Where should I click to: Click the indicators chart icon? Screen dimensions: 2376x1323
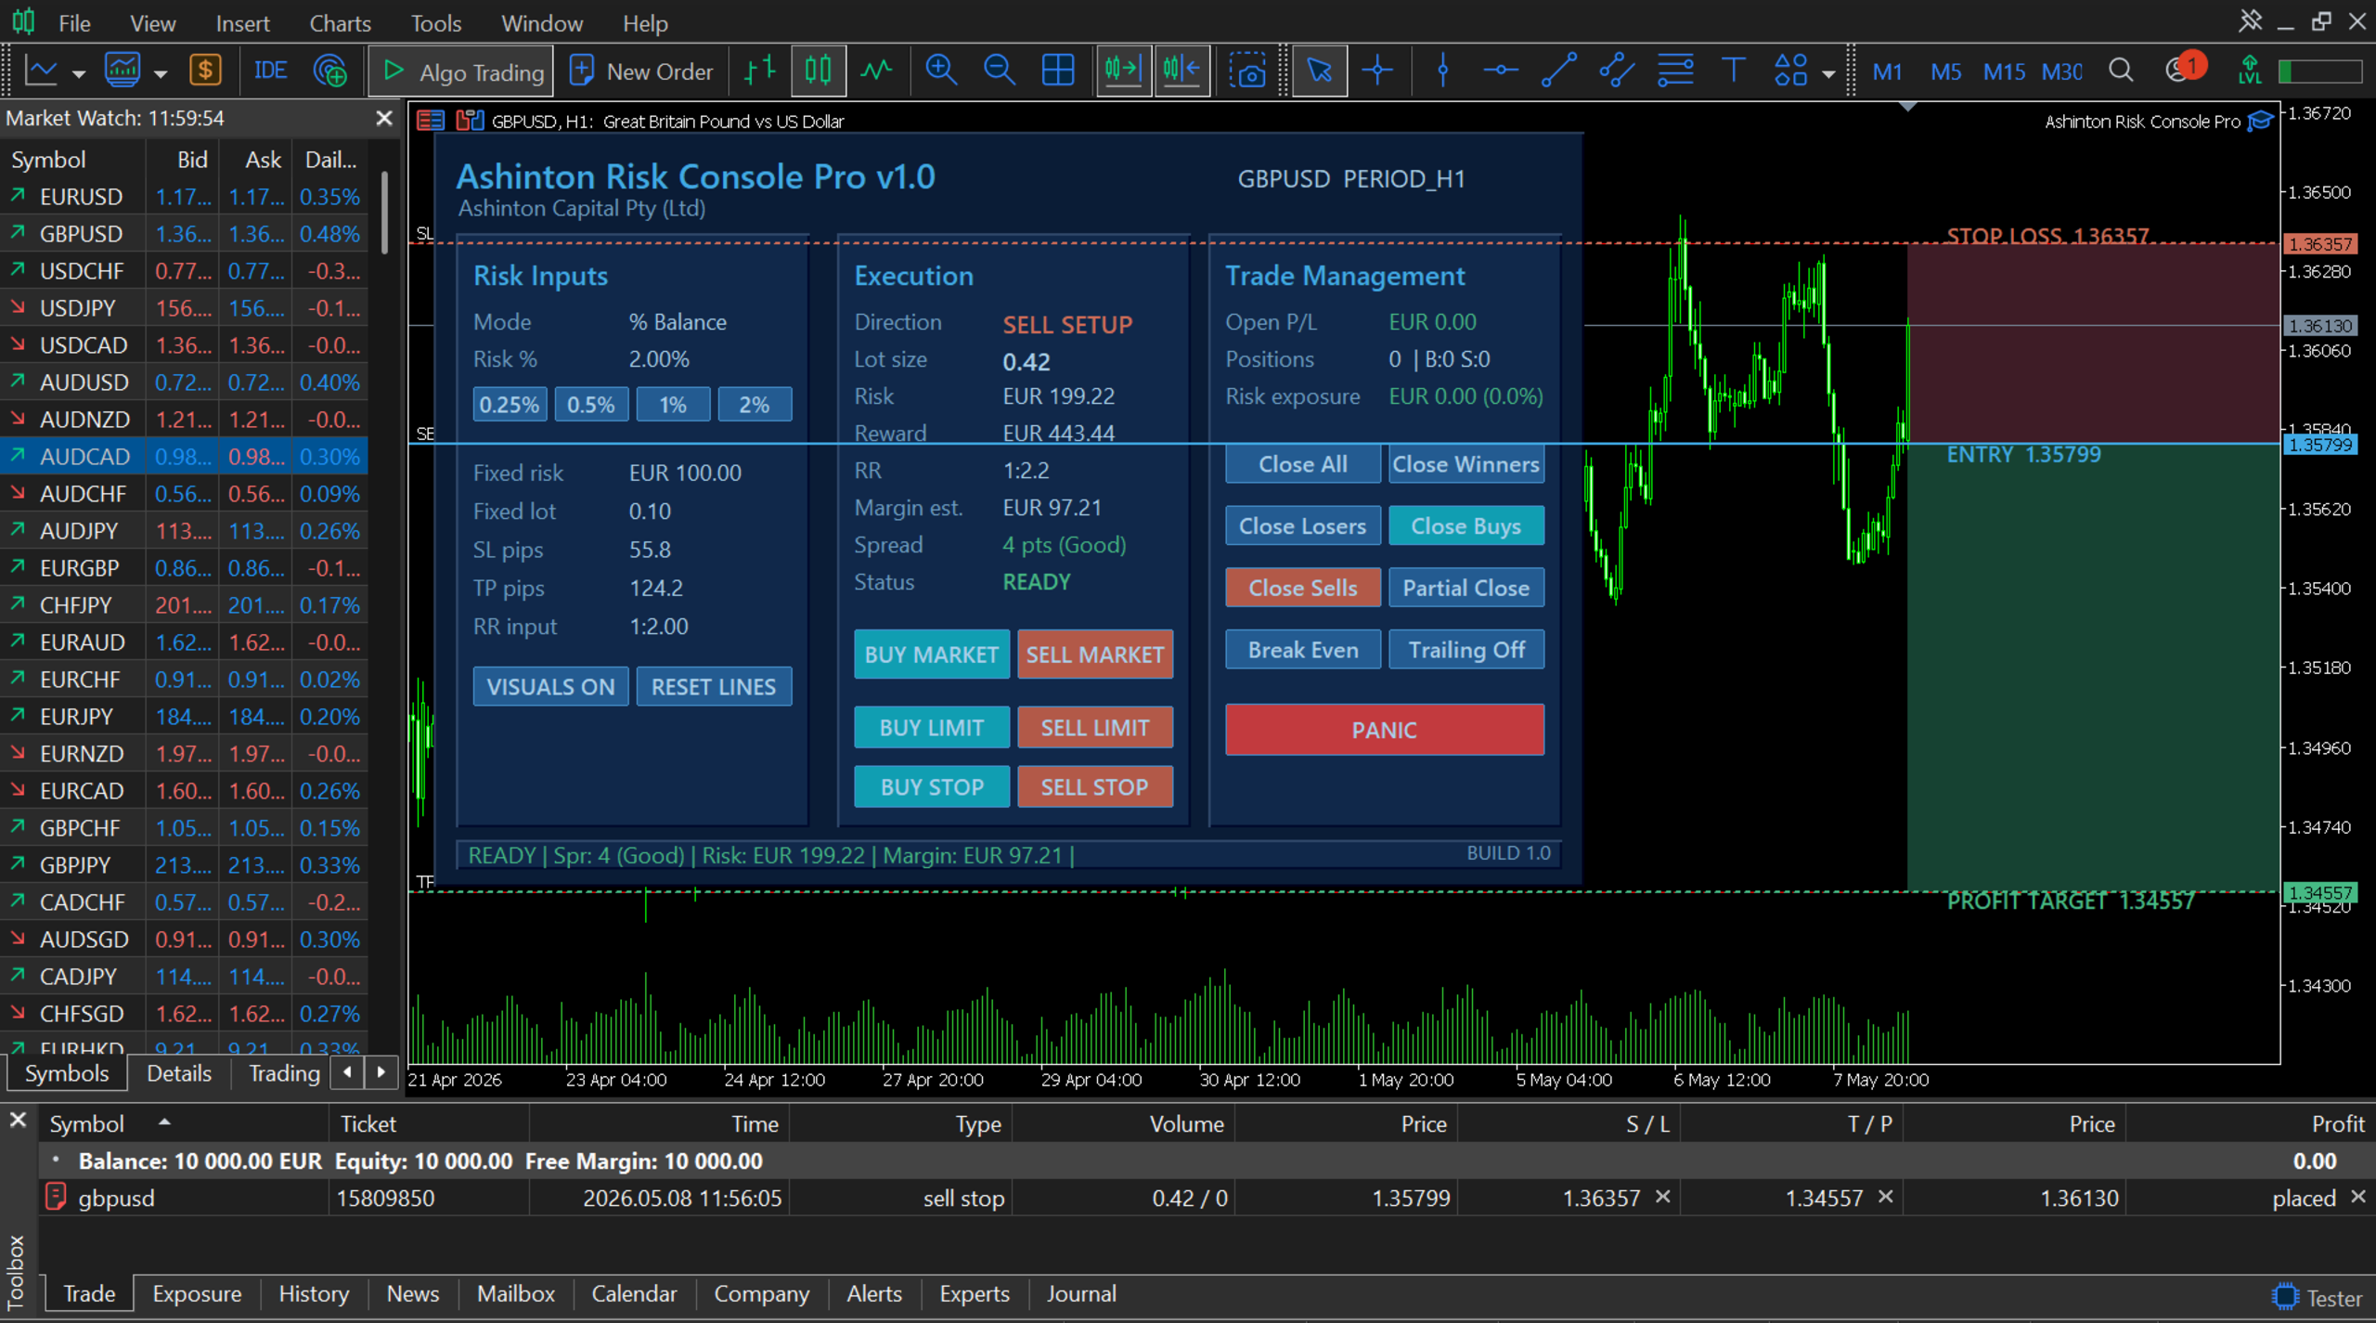click(122, 71)
